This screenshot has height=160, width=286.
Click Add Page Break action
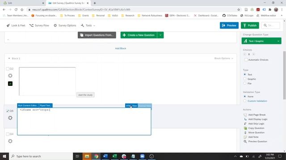point(255,115)
